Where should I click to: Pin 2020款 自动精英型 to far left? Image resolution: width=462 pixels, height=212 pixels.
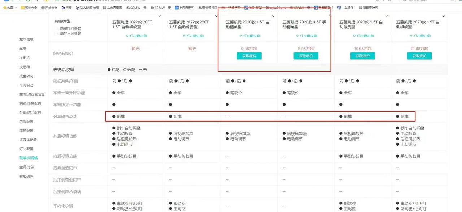point(249,36)
